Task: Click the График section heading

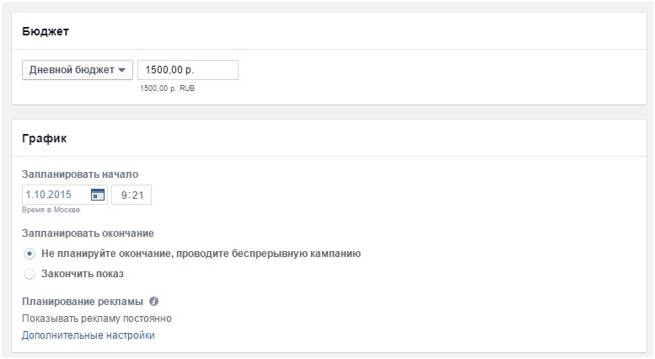Action: coord(45,138)
